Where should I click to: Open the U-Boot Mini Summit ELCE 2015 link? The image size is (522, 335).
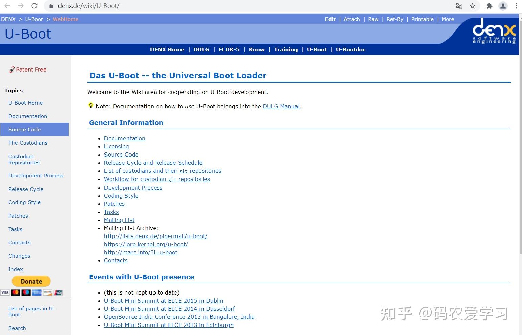pyautogui.click(x=163, y=301)
